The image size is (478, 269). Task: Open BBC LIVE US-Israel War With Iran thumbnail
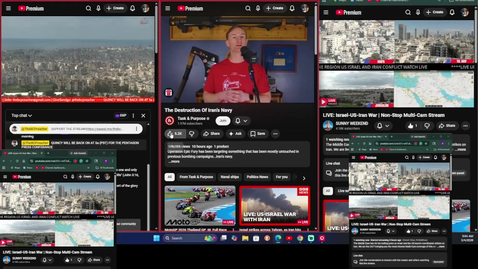[274, 205]
